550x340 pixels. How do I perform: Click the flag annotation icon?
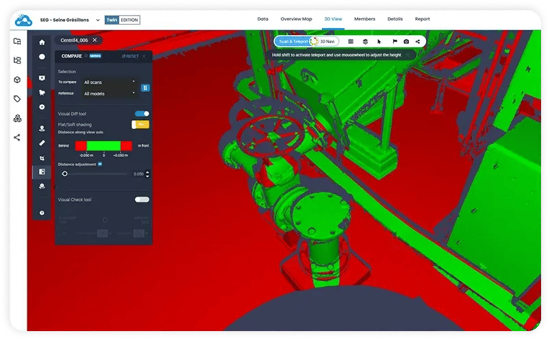(395, 41)
